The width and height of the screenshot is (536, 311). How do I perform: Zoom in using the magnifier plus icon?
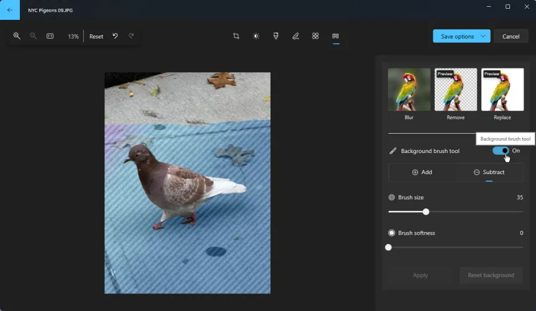[x=17, y=36]
